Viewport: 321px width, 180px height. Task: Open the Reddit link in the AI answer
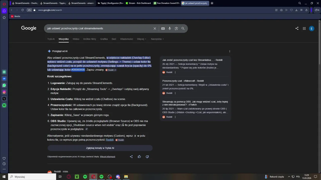(110, 140)
